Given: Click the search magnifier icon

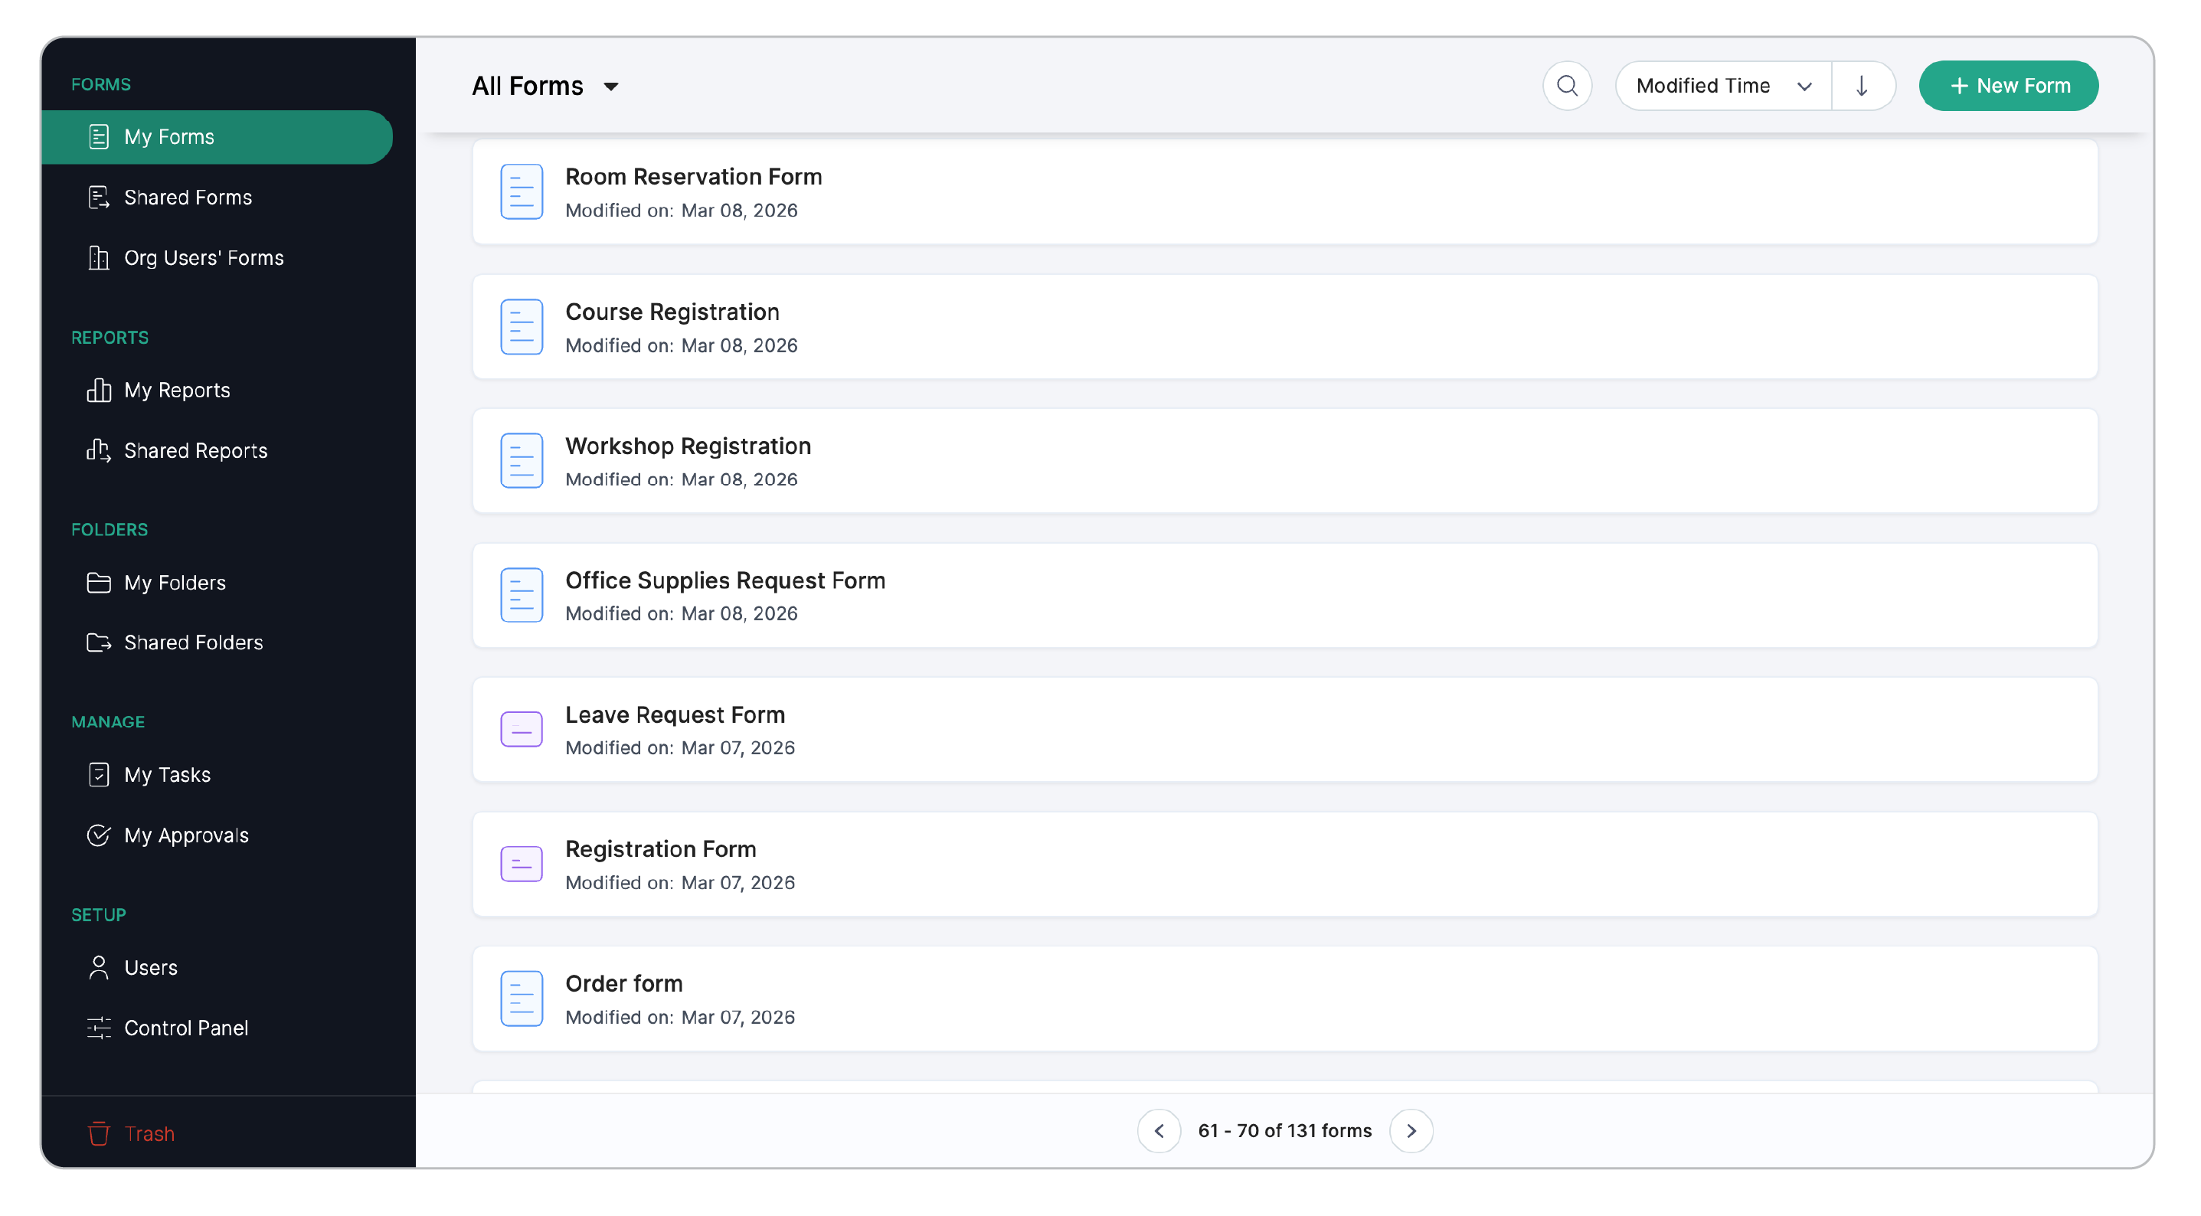Looking at the screenshot, I should 1567,86.
